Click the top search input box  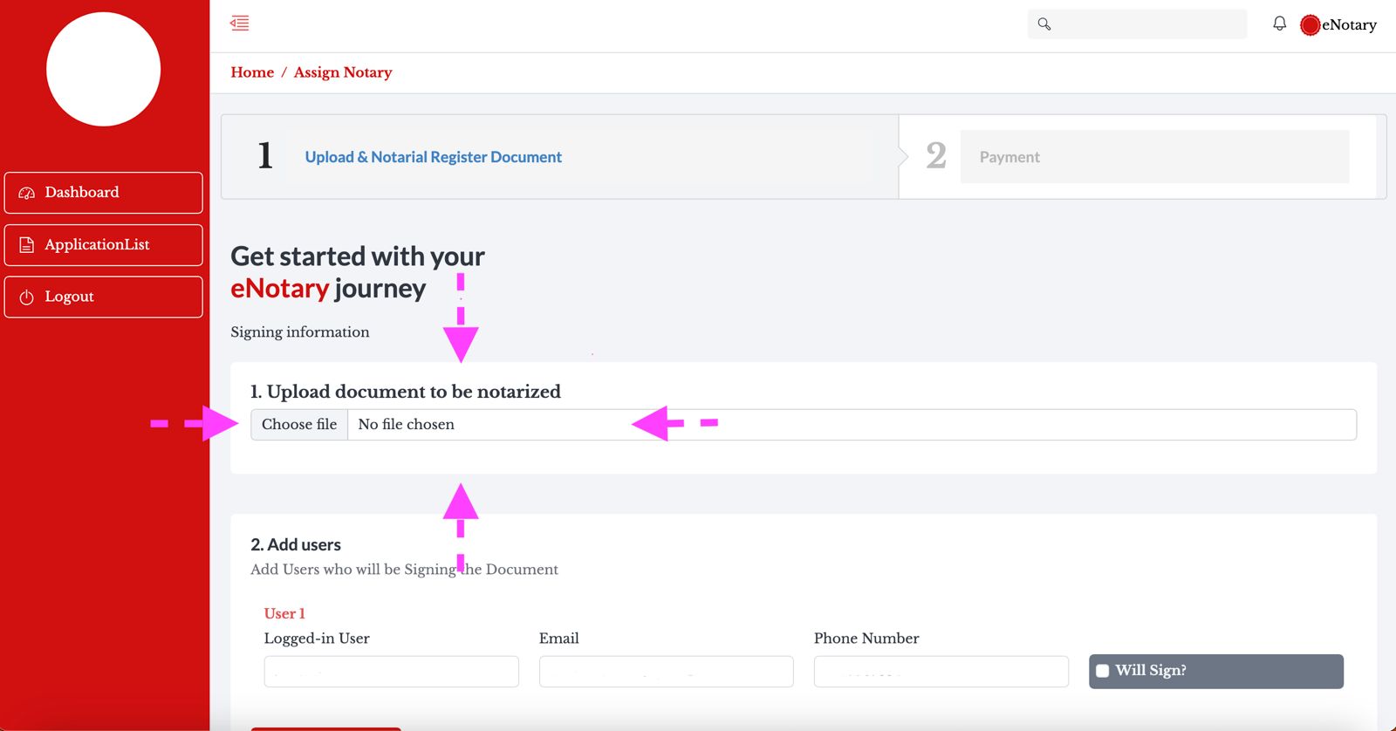(1148, 24)
